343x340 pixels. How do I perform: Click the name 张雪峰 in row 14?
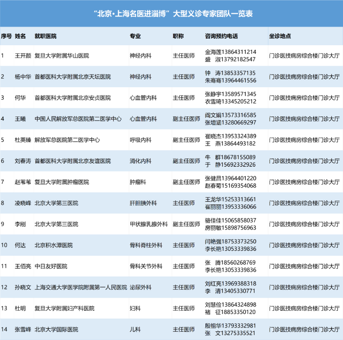[x=23, y=329]
